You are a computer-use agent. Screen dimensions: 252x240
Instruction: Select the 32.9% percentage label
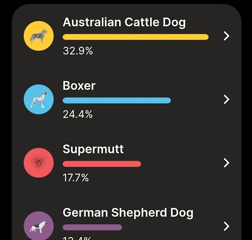tap(78, 51)
